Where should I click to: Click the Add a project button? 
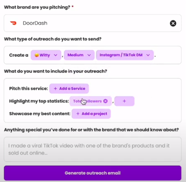coord(91,114)
